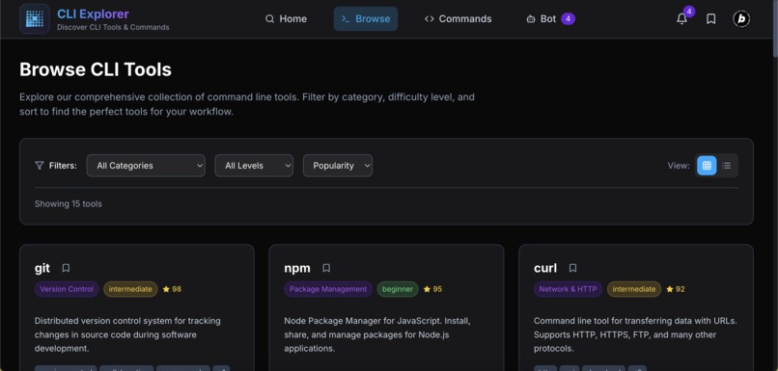This screenshot has width=778, height=371.
Task: Click the curl description text
Action: (635, 334)
